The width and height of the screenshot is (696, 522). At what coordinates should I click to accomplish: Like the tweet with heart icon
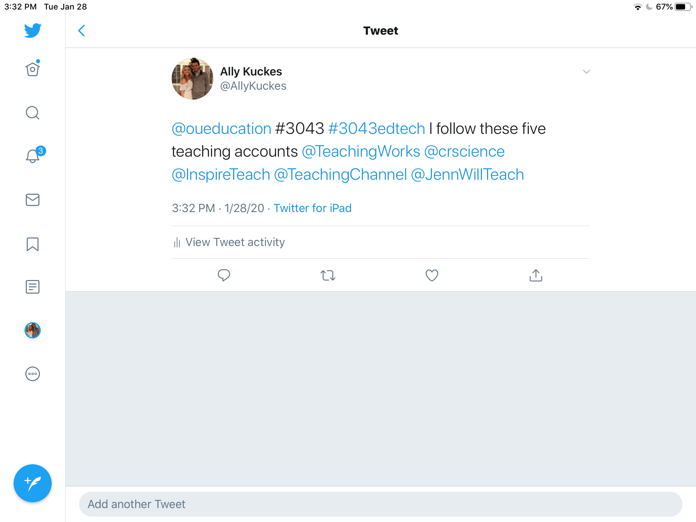(432, 275)
